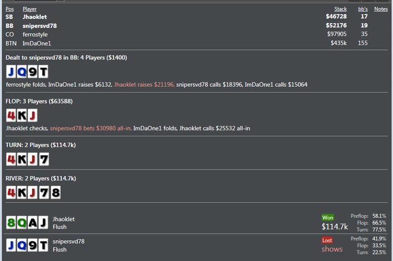Screen dimensions: 393x261
Task: Click 'Jhaoklet raises $21196' action text
Action: (144, 85)
